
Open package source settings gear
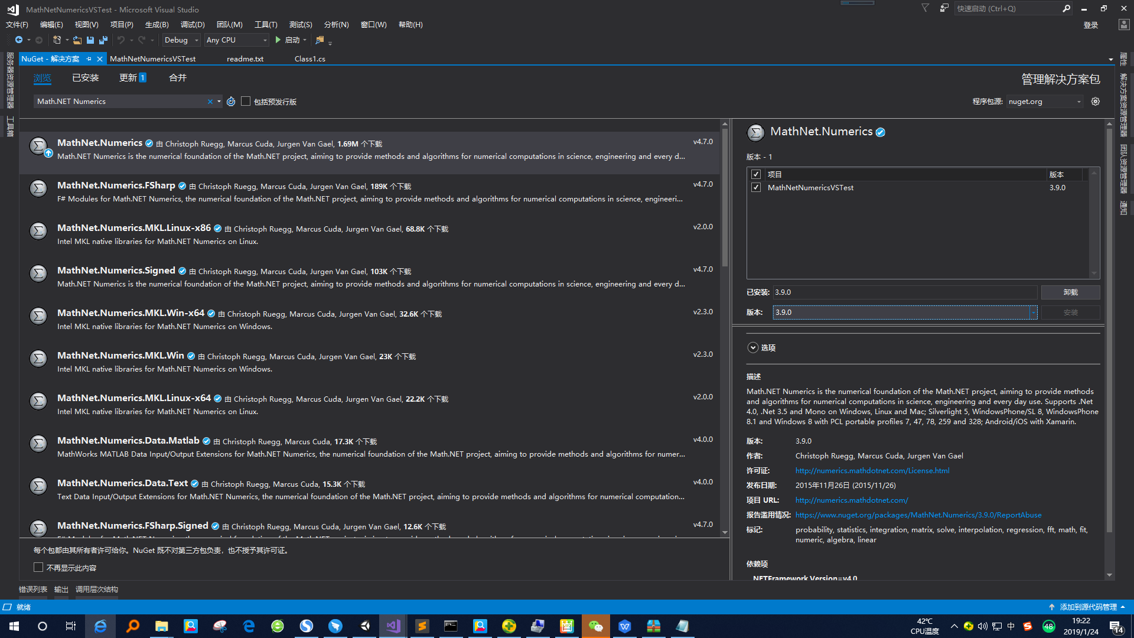coord(1096,102)
